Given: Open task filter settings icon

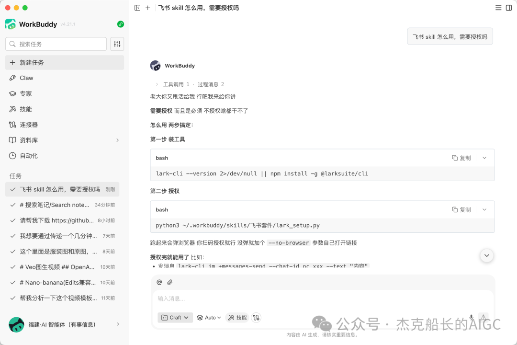Looking at the screenshot, I should [117, 44].
